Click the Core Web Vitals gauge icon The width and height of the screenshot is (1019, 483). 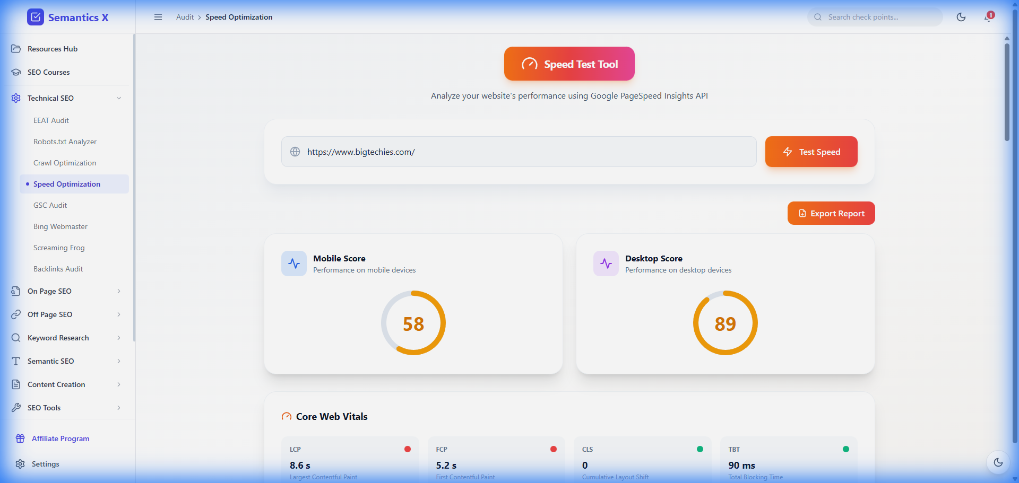(x=287, y=417)
